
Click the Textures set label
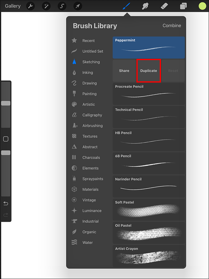pos(90,136)
